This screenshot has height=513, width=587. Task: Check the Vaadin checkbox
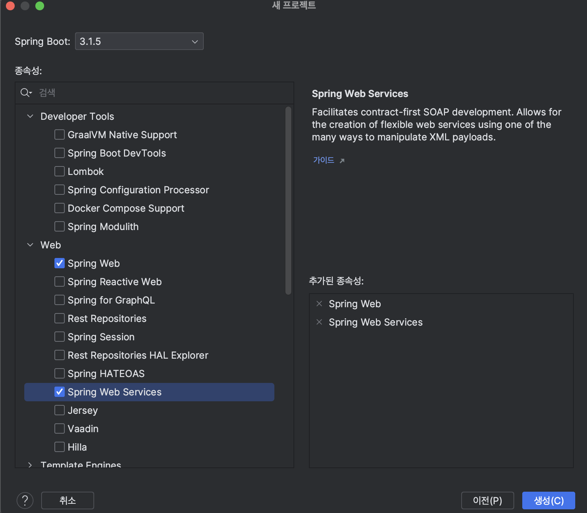59,428
